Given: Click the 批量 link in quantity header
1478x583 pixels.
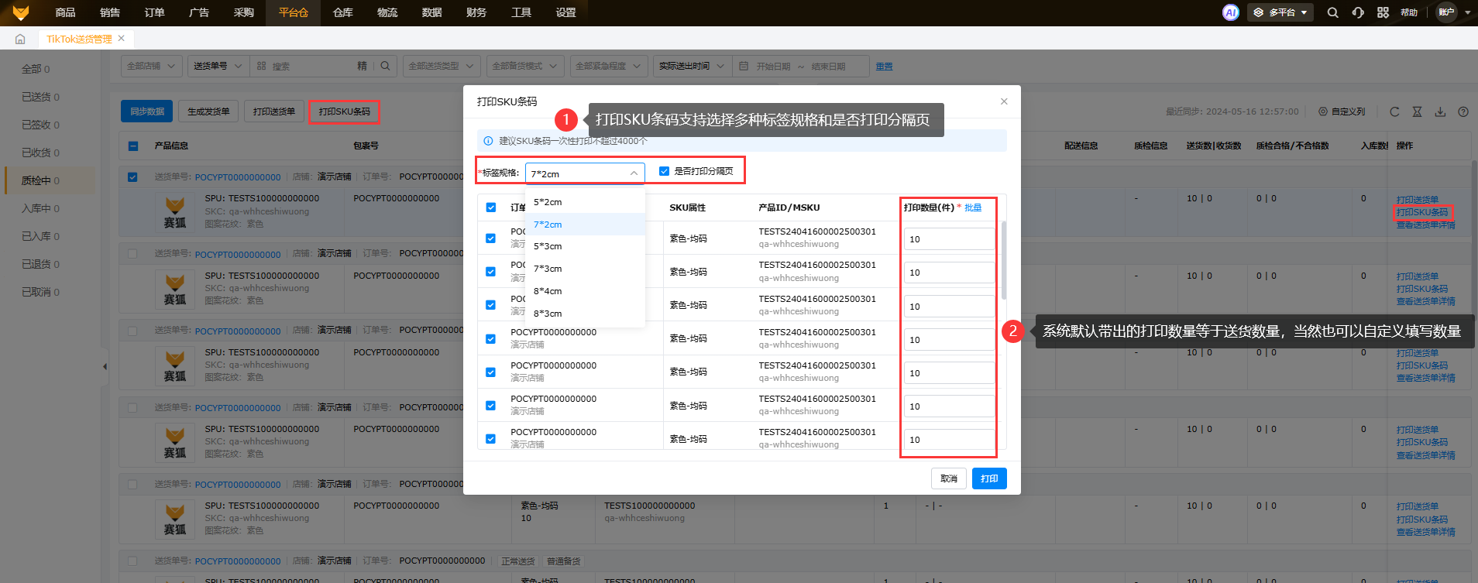Looking at the screenshot, I should pyautogui.click(x=973, y=207).
